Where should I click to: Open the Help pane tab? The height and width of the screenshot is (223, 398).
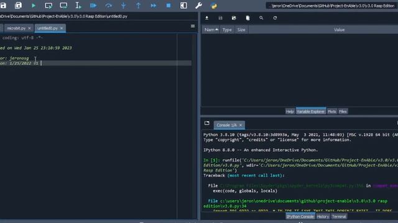(x=290, y=111)
